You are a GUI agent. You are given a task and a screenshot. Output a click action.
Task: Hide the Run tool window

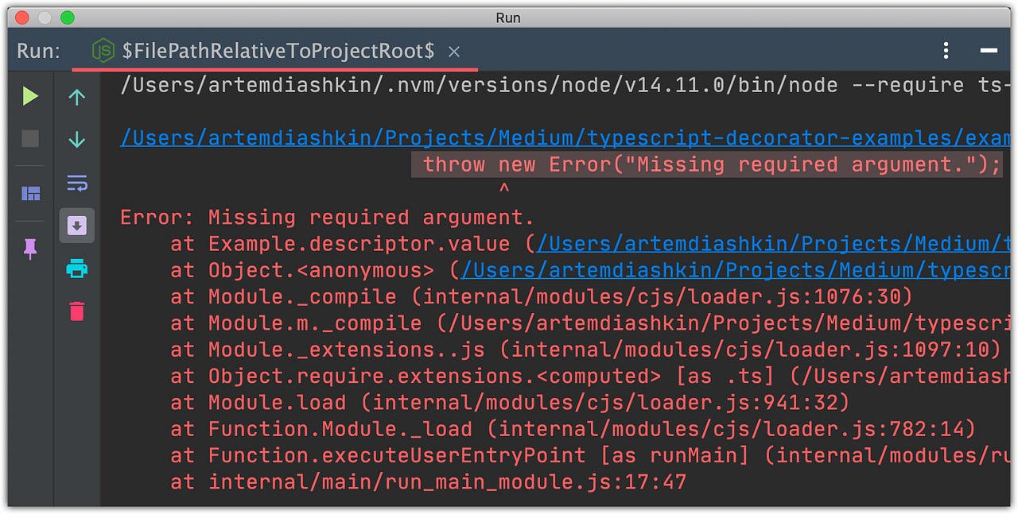coord(989,50)
